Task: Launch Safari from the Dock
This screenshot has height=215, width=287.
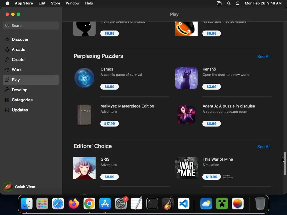Action: pos(58,204)
